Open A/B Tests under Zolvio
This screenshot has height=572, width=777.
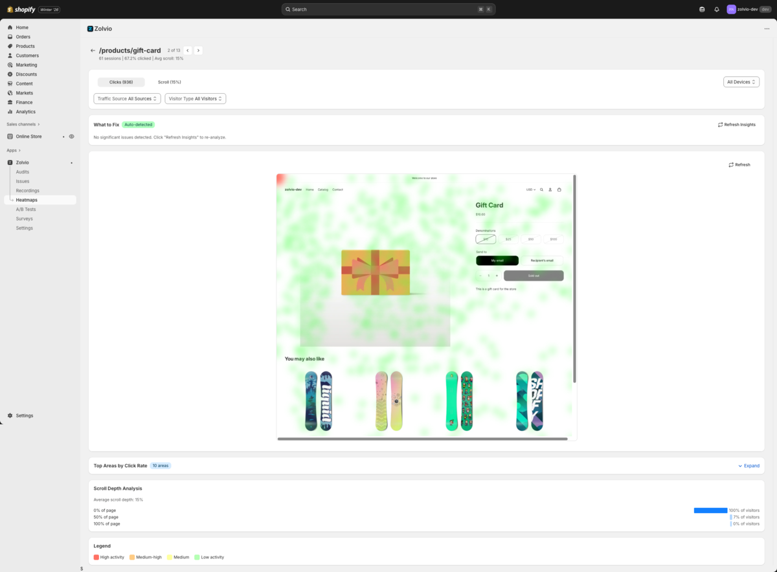[x=26, y=210]
